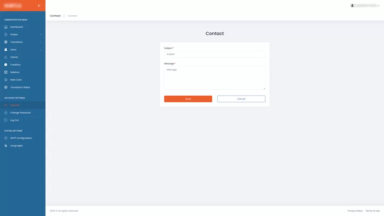
Task: Focus the Subject input field
Action: pos(215,54)
